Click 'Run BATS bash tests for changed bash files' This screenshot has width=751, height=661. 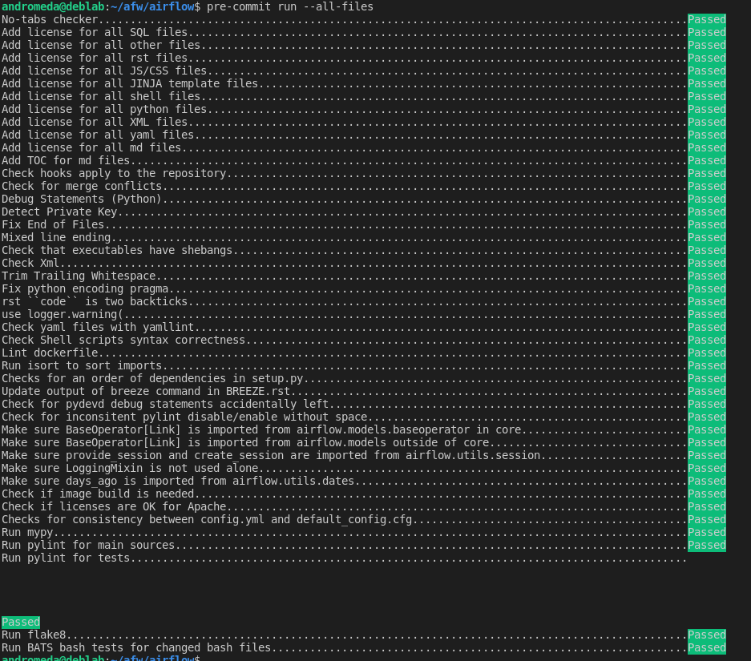pos(136,648)
